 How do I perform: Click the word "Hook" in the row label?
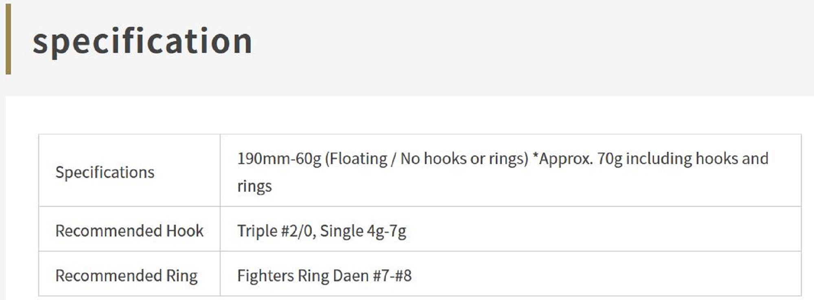(185, 231)
